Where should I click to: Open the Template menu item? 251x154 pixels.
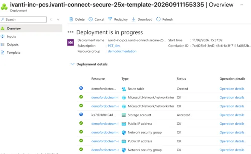click(x=31, y=52)
